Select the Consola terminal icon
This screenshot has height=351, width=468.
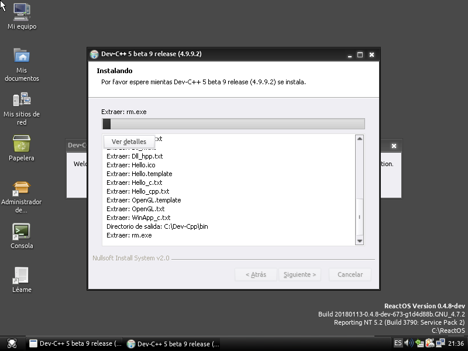(x=21, y=232)
